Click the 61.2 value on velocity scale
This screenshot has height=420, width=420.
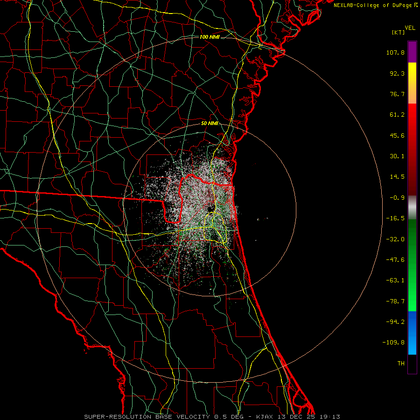pos(397,115)
